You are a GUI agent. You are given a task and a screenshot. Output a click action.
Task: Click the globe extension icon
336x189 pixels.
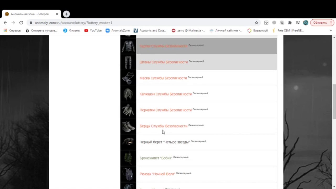click(274, 23)
